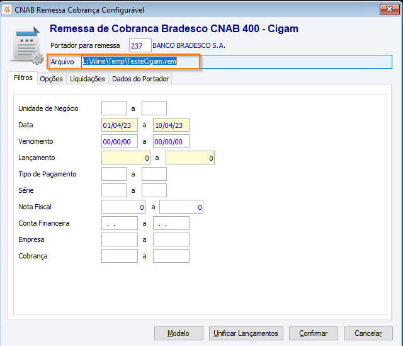This screenshot has width=403, height=346.
Task: Click the first Unidade de Negócio field
Action: 114,108
